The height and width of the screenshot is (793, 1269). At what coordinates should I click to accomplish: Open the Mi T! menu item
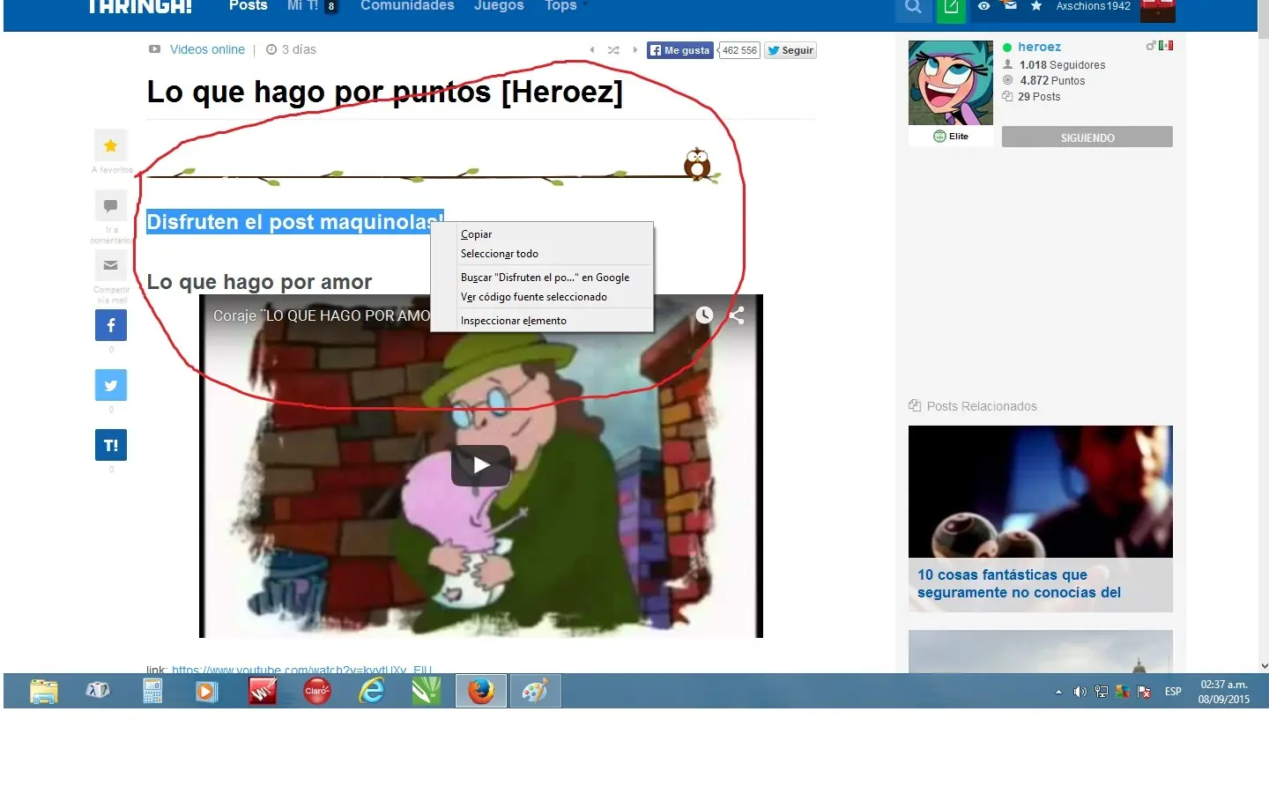tap(303, 6)
